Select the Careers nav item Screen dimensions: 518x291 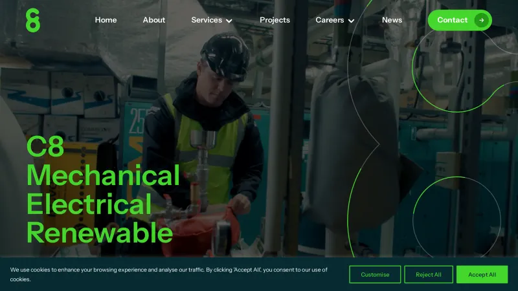point(330,20)
